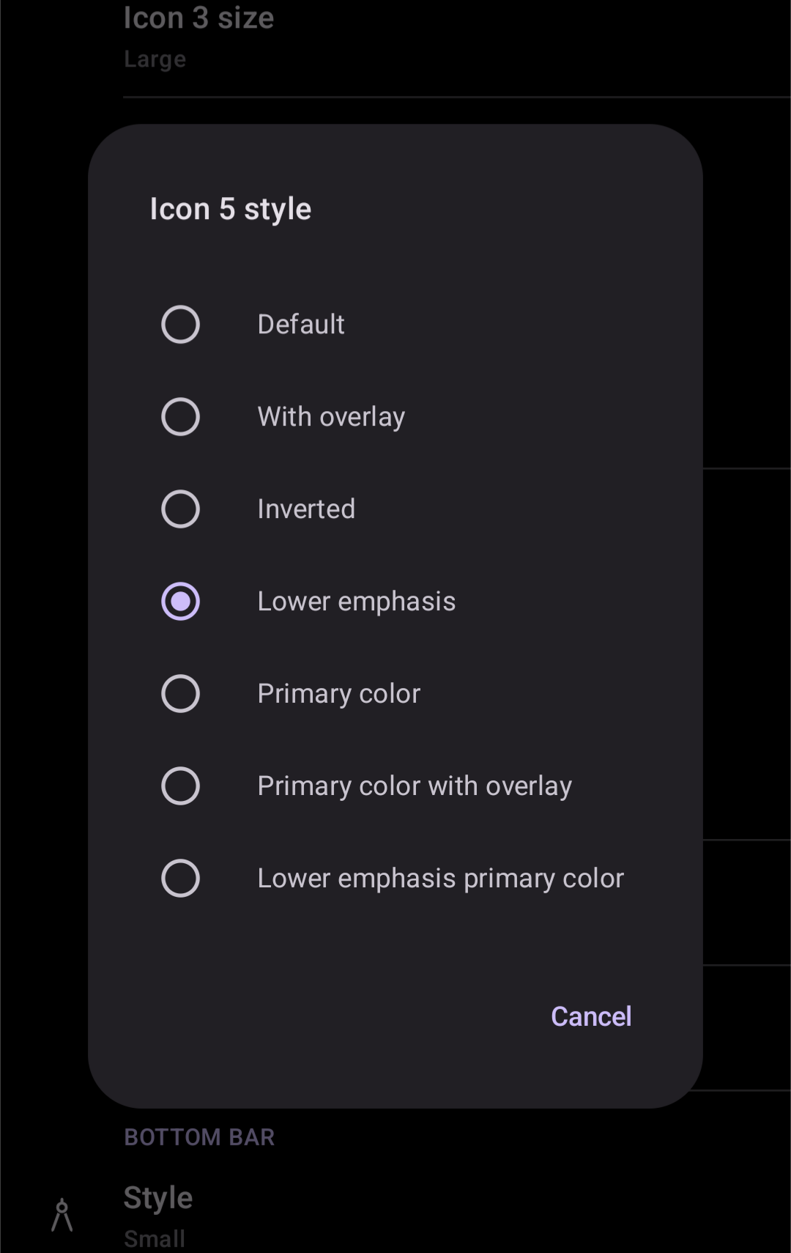Select the Inverted radio button
This screenshot has height=1253, width=791.
point(180,509)
